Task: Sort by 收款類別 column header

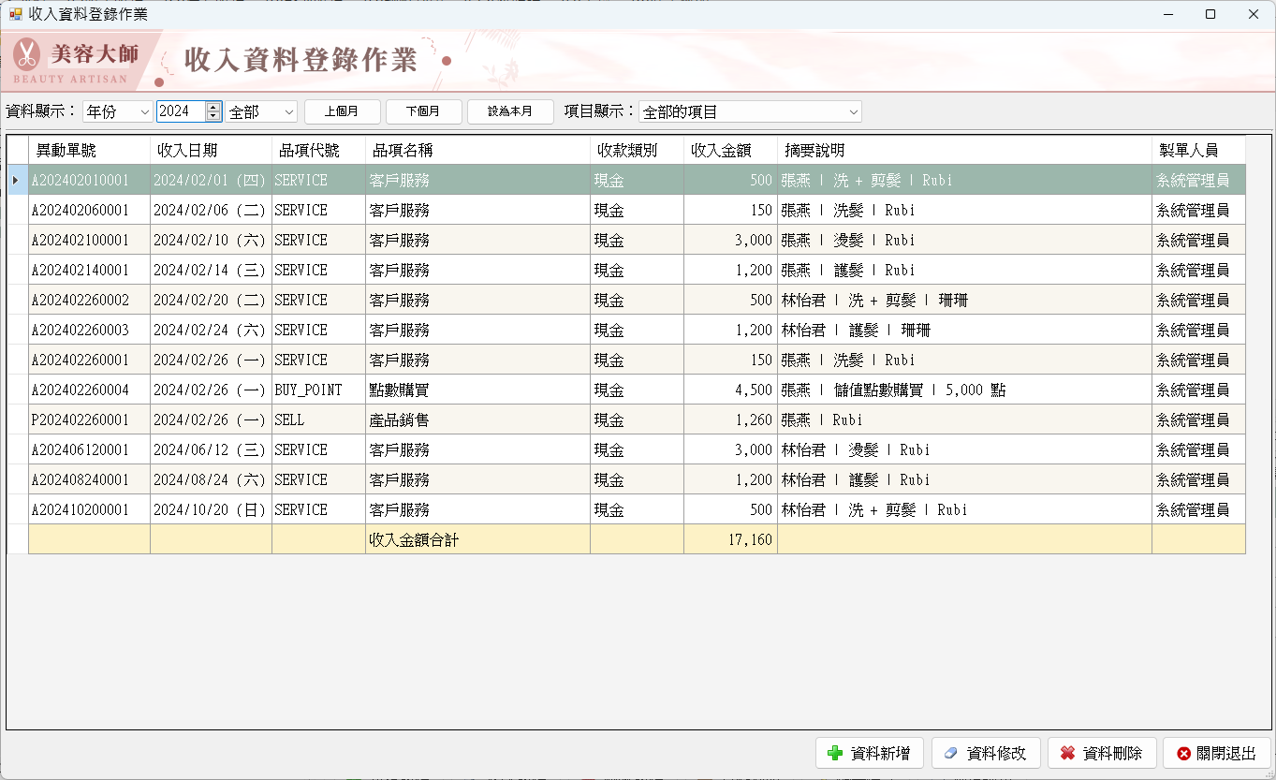Action: [x=637, y=150]
